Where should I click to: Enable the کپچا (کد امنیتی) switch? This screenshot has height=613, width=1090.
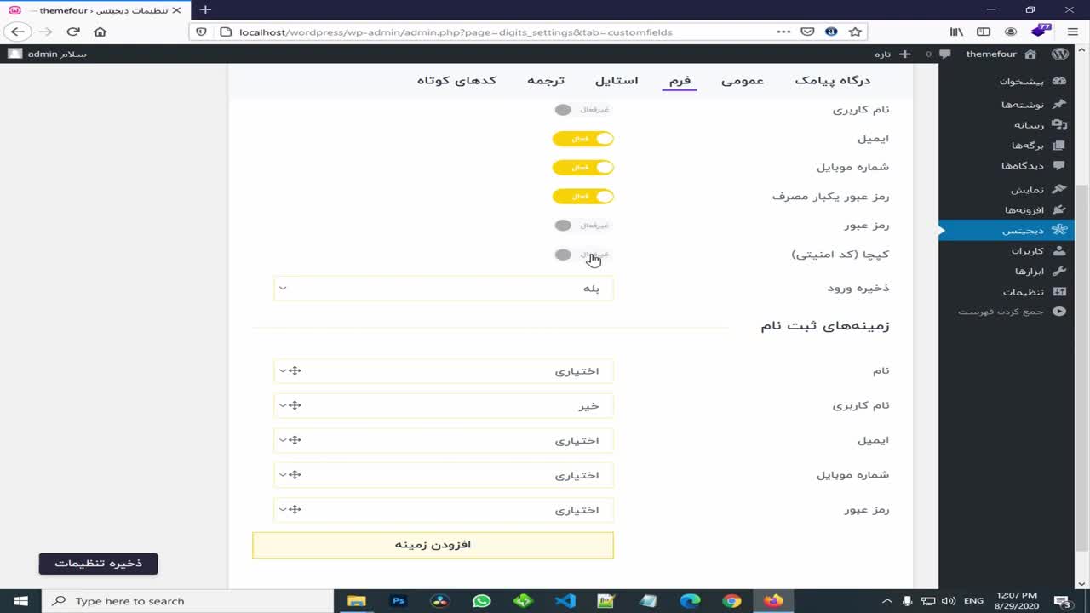click(582, 255)
